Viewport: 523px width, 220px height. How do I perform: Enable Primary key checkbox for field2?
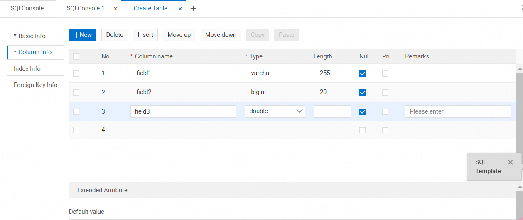385,92
